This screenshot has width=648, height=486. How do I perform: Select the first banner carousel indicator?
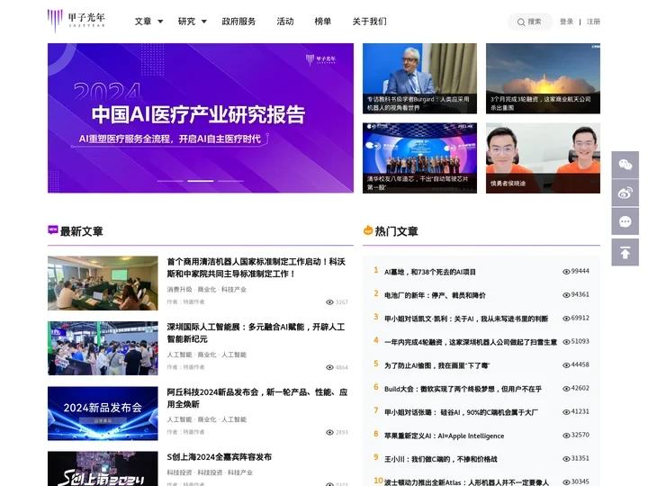170,181
